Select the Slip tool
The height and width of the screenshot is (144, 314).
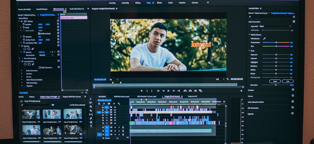tap(91, 115)
